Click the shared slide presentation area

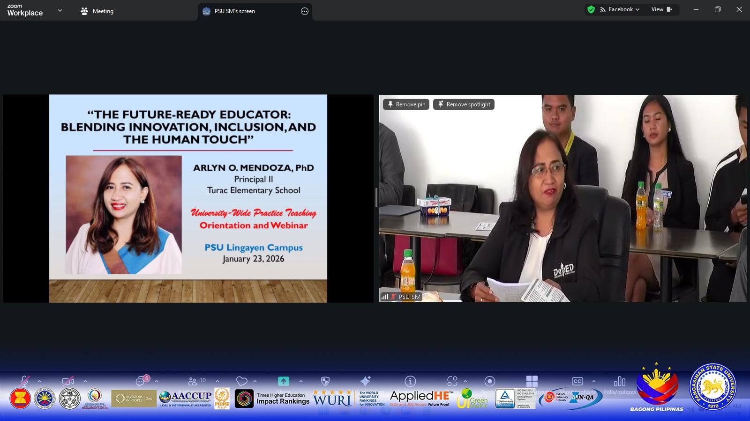click(188, 198)
